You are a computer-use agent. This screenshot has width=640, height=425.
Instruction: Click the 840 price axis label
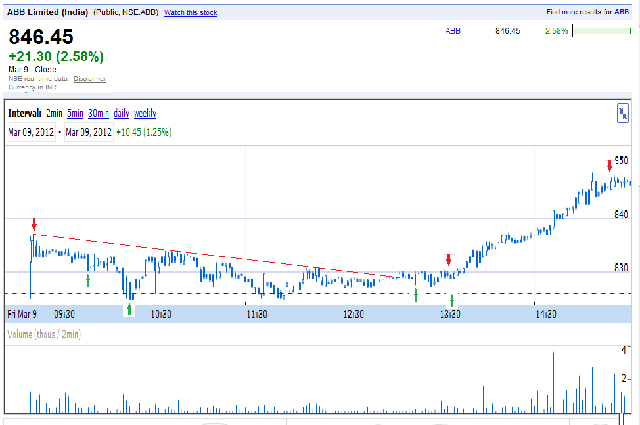pyautogui.click(x=621, y=214)
